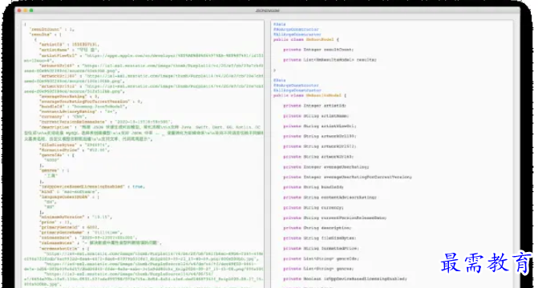Image resolution: width=538 pixels, height=288 pixels.
Task: Click the "artistViewUrl" key in the JSON
Action: pyautogui.click(x=59, y=54)
